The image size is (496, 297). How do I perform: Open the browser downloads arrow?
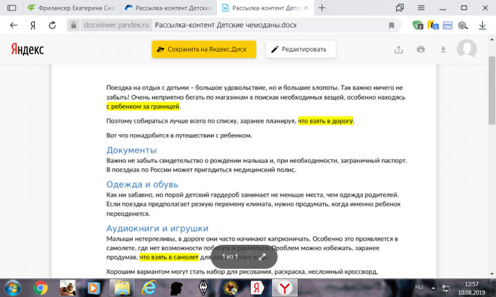(x=482, y=25)
